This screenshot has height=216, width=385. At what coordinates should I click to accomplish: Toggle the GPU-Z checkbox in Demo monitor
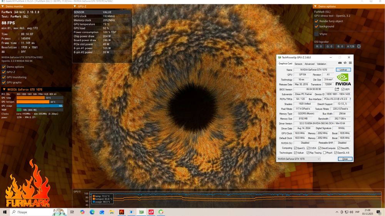pos(4,72)
